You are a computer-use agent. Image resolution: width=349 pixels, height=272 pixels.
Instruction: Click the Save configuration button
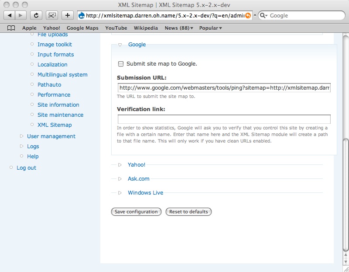[136, 212]
